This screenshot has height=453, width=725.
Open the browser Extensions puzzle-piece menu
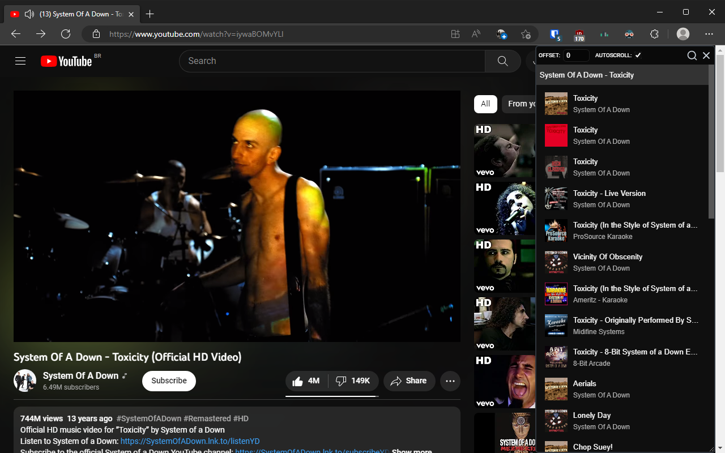[x=654, y=34]
